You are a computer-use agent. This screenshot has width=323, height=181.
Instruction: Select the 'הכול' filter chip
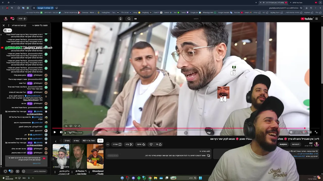100,141
